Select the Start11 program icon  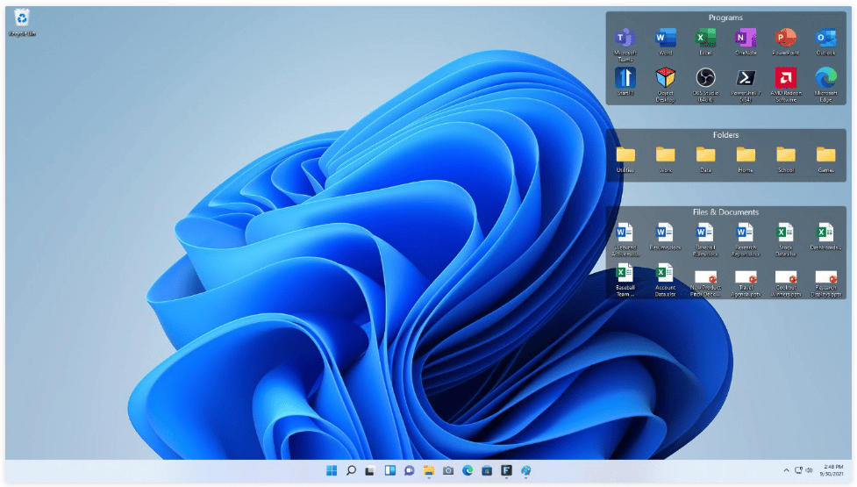point(625,81)
